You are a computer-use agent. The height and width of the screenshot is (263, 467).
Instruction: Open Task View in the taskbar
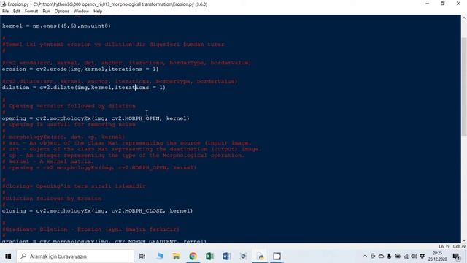click(x=142, y=256)
